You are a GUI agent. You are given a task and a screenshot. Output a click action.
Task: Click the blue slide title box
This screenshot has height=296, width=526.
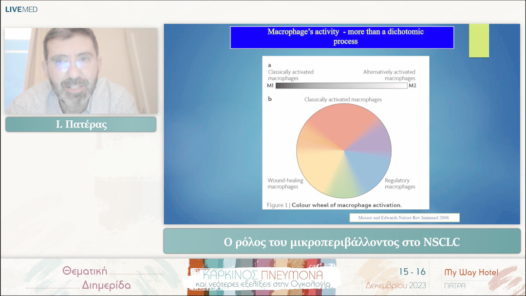pyautogui.click(x=342, y=37)
